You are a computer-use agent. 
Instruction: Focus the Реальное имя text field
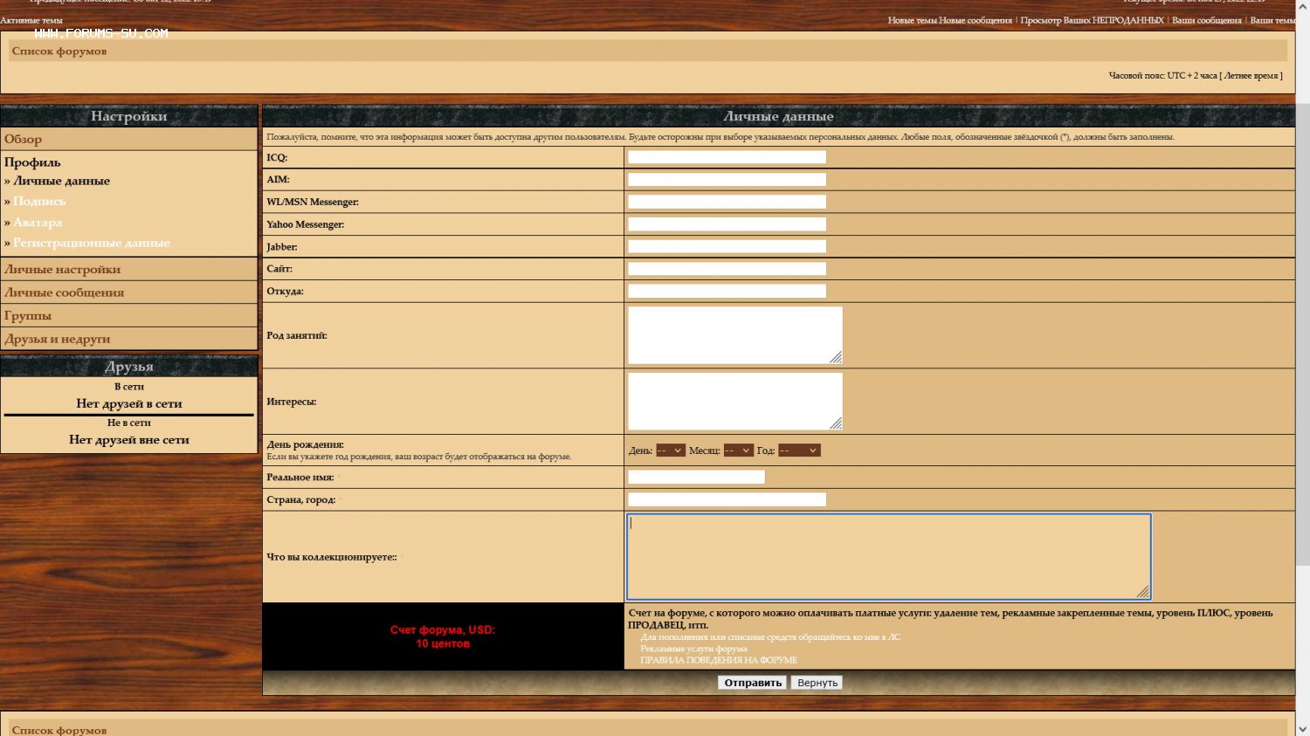click(x=696, y=478)
